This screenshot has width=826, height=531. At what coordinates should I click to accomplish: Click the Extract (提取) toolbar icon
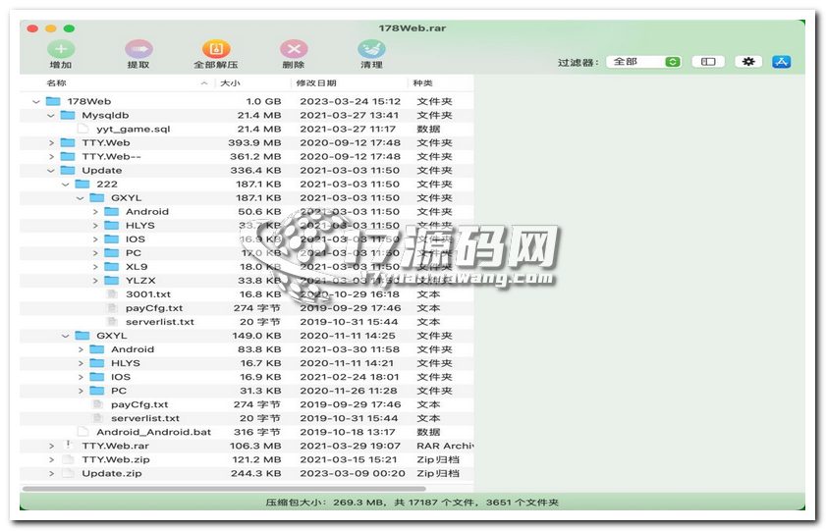[138, 49]
